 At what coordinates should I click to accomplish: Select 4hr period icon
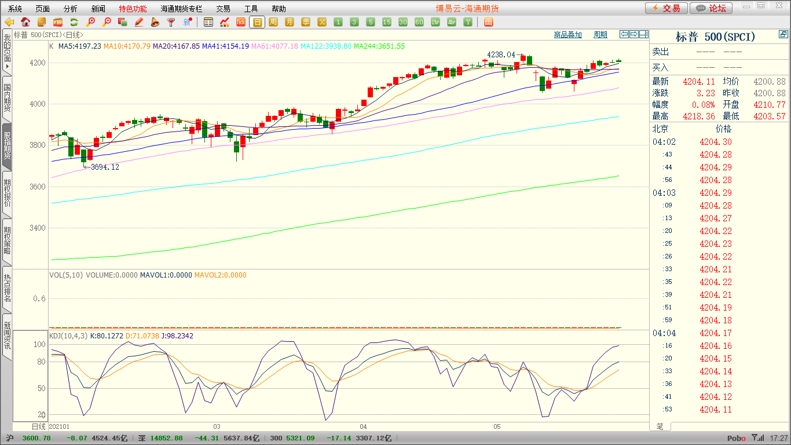452,22
